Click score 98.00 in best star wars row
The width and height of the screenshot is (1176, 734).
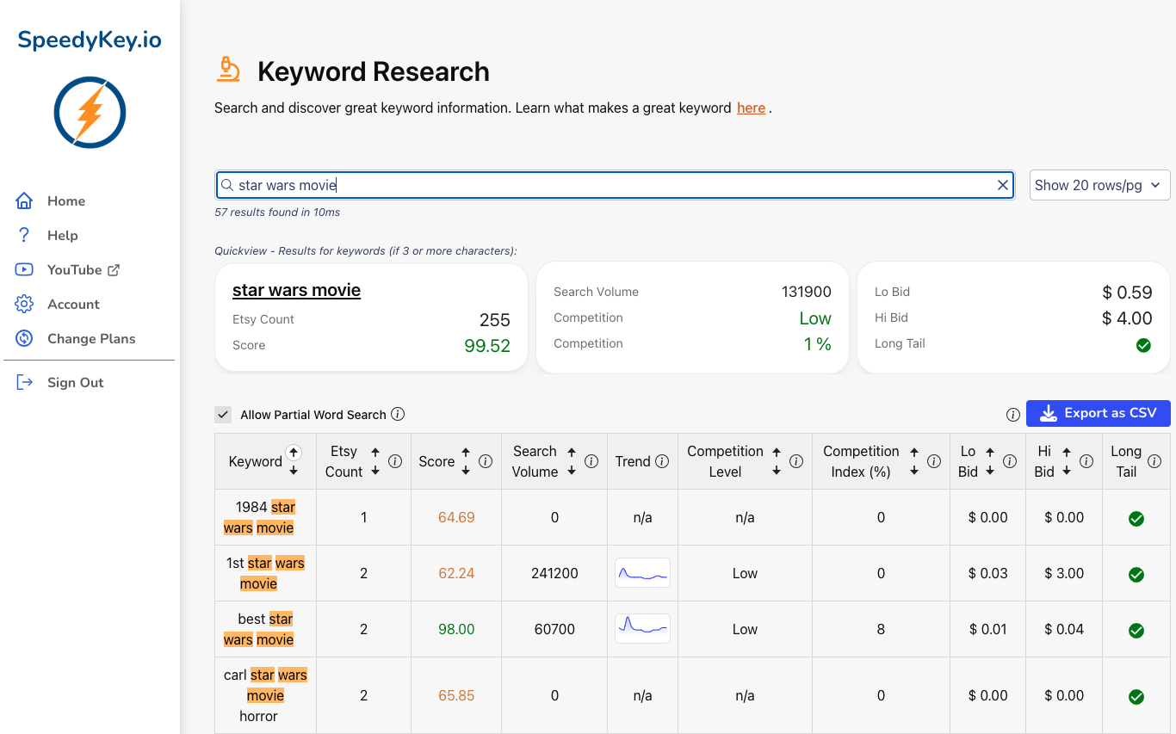pos(456,629)
